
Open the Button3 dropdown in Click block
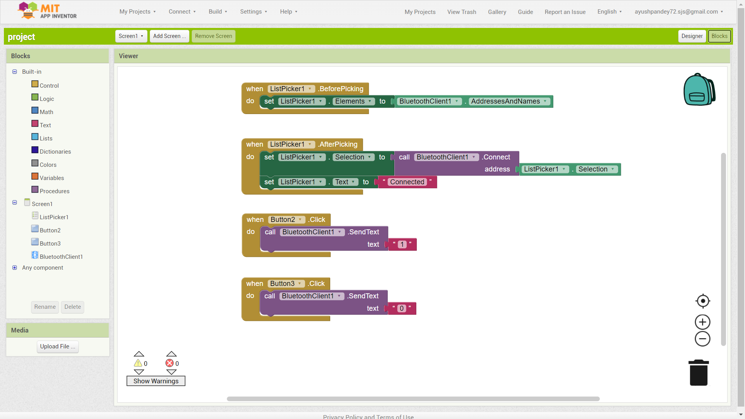click(x=286, y=284)
